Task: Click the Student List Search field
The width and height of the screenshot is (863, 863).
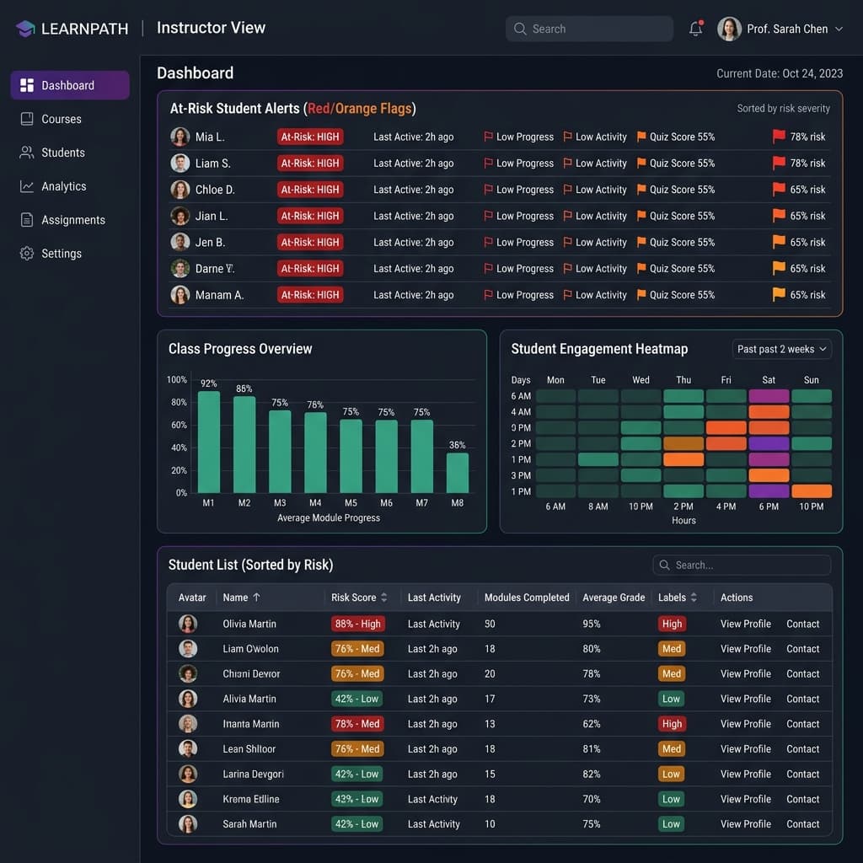Action: (x=742, y=565)
